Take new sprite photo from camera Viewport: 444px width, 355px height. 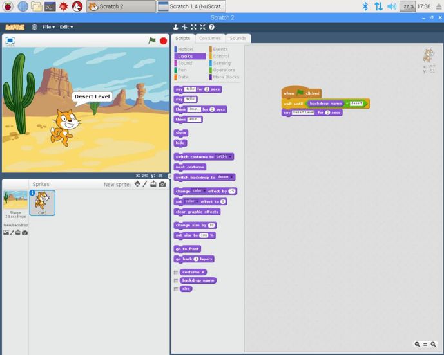pos(162,184)
